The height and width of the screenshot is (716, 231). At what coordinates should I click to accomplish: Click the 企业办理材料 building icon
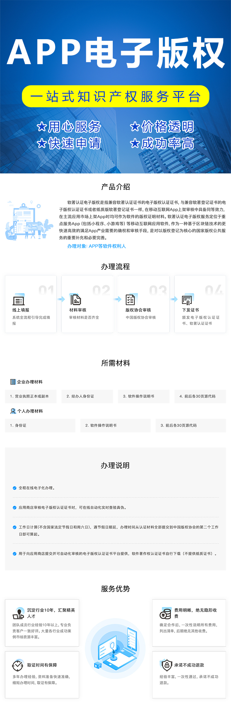[13, 382]
